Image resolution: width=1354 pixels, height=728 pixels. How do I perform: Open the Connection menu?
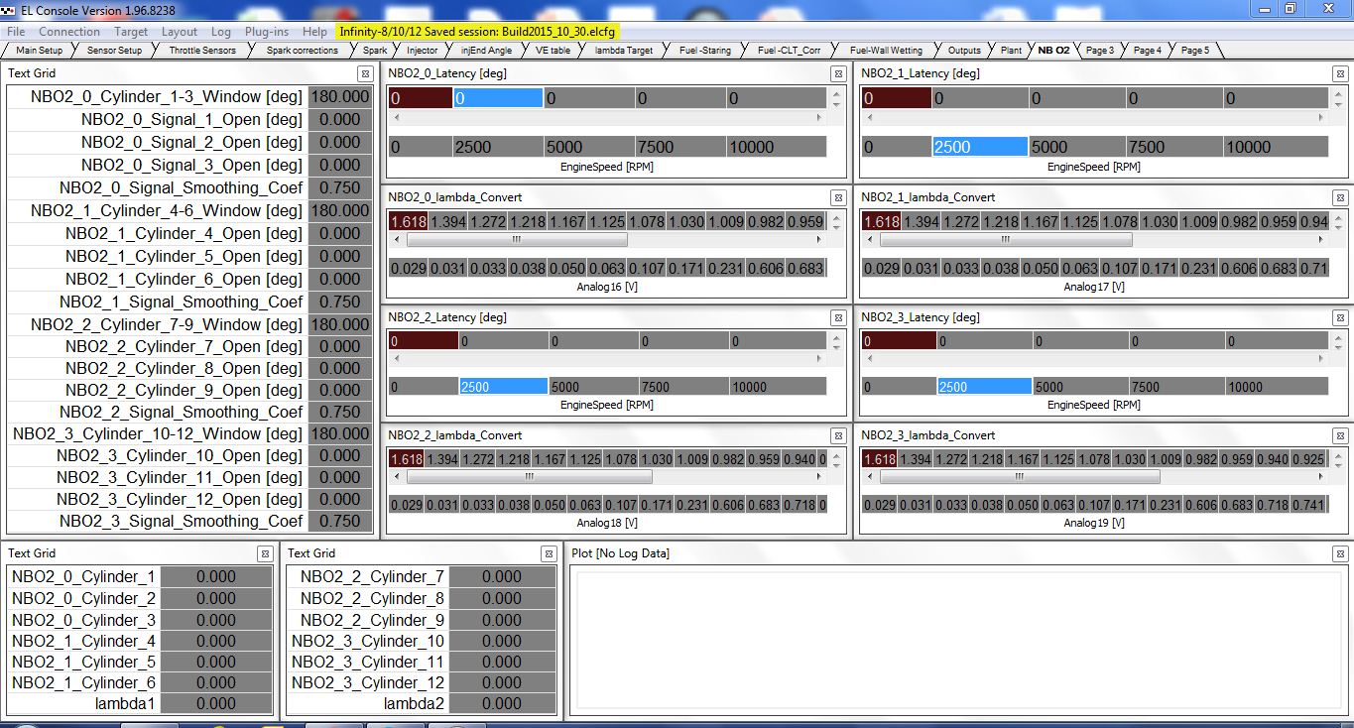point(69,32)
